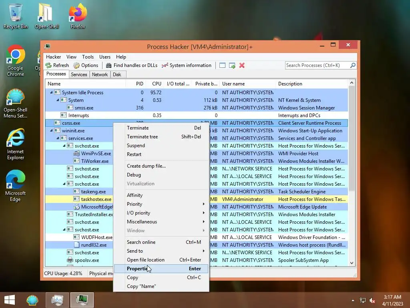Switch to the Services tab
410x308 pixels.
[79, 75]
